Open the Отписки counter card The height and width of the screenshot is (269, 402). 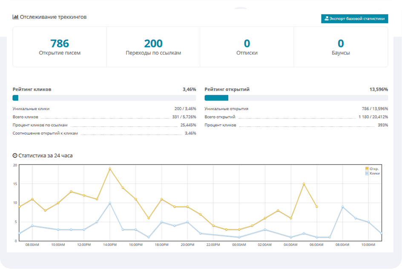pyautogui.click(x=247, y=47)
